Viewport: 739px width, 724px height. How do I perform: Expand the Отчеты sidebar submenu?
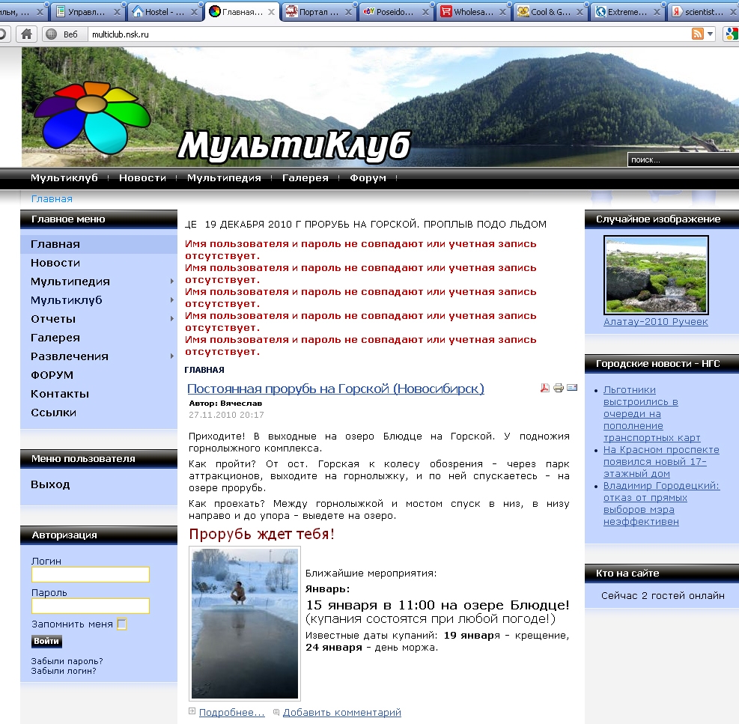[x=172, y=319]
